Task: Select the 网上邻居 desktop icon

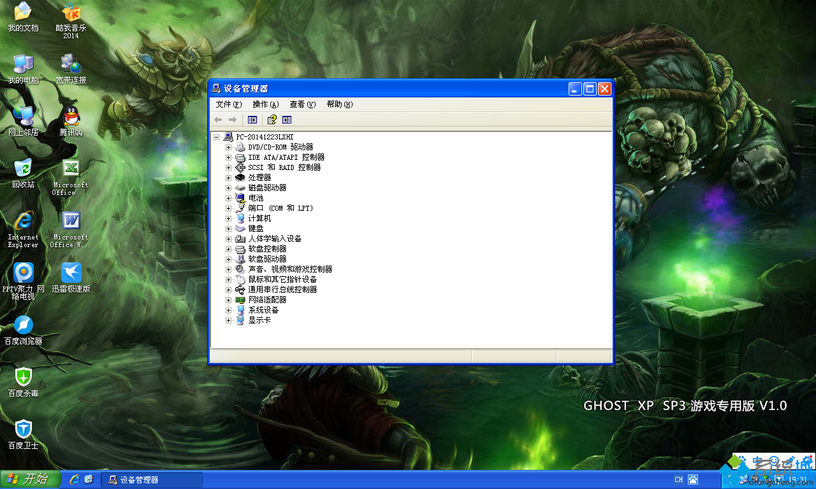Action: coord(23,121)
